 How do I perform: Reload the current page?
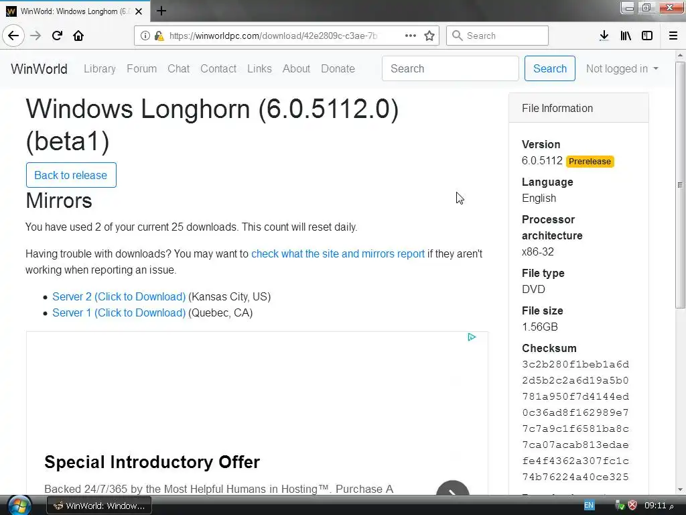(57, 36)
